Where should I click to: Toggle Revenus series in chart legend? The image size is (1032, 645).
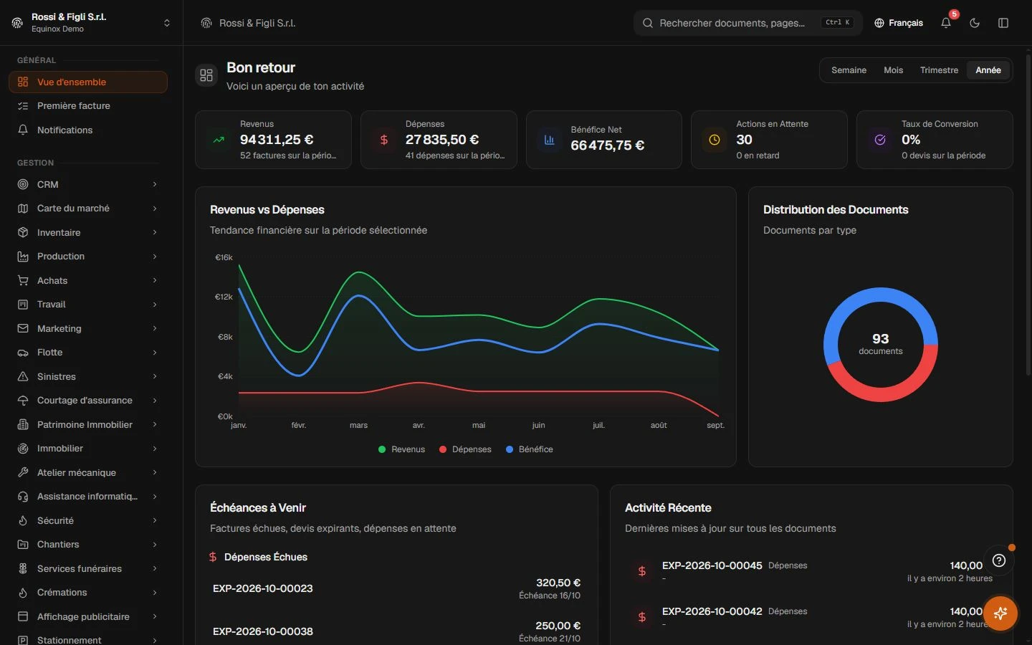tap(401, 449)
